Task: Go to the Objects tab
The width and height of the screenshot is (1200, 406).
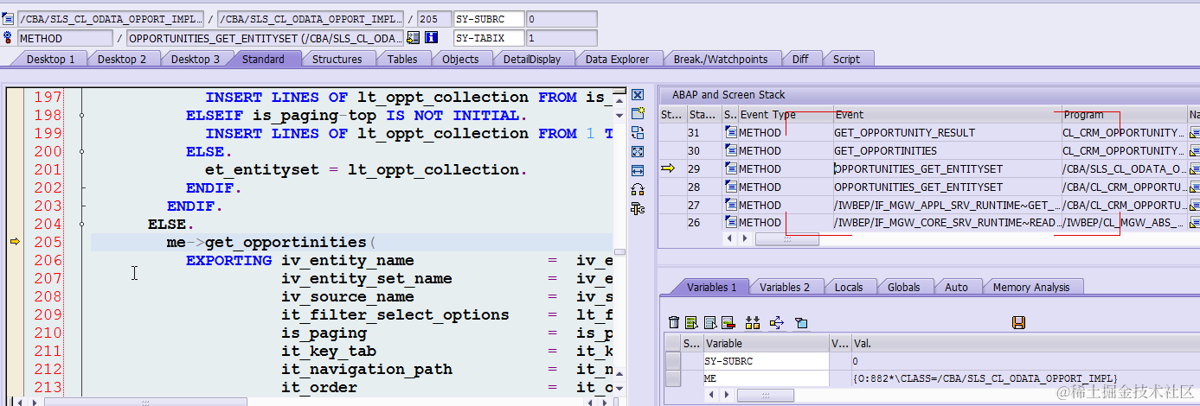Action: pyautogui.click(x=460, y=59)
